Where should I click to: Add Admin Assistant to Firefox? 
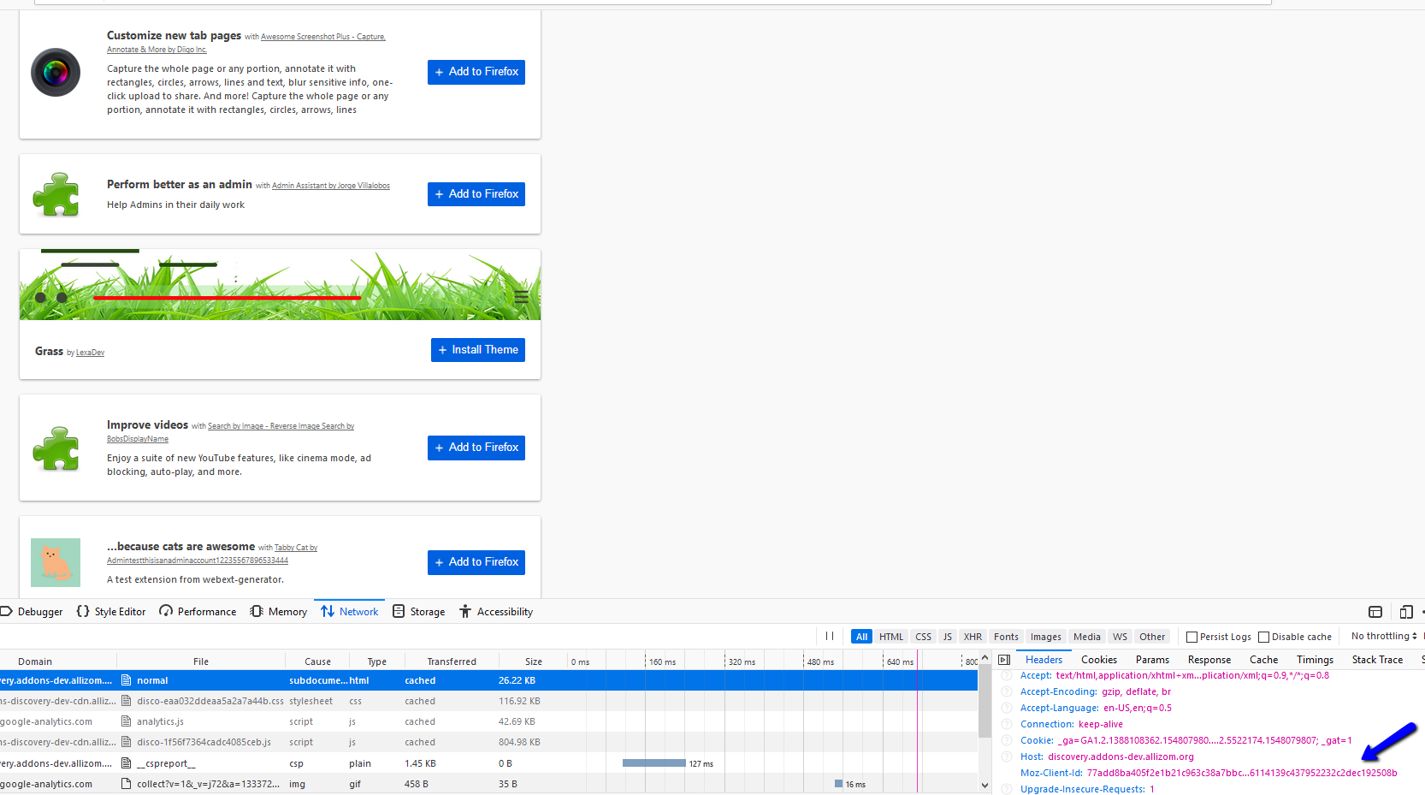pyautogui.click(x=476, y=194)
